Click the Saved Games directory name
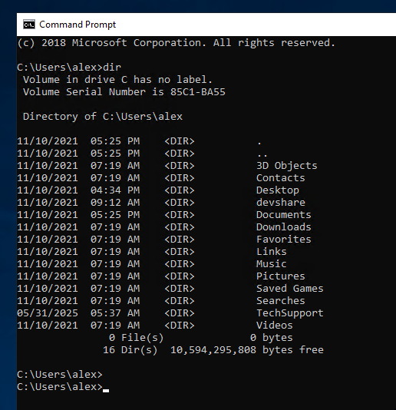 pos(289,289)
